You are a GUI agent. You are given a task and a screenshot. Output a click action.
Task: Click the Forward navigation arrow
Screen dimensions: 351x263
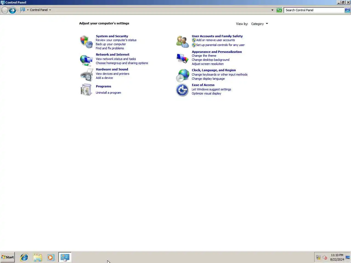point(12,10)
